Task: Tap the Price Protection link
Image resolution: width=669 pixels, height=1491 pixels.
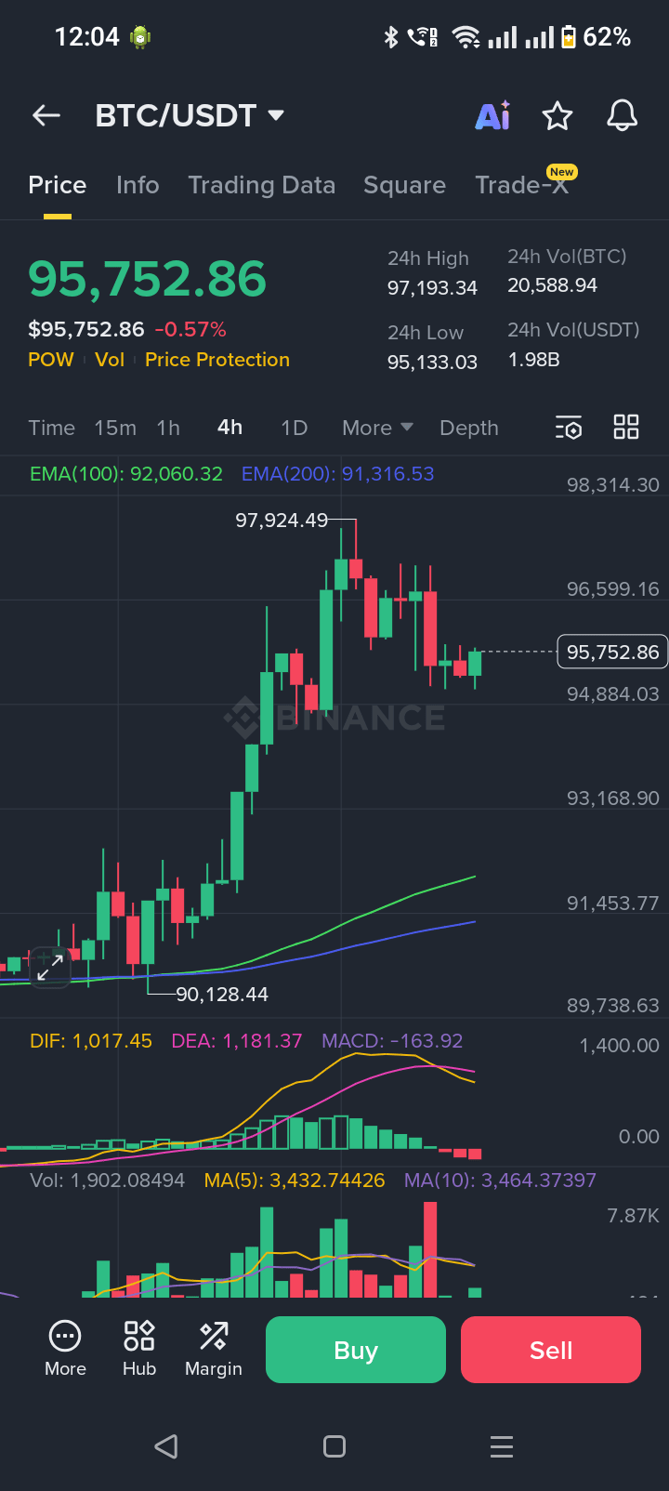Action: pyautogui.click(x=217, y=360)
